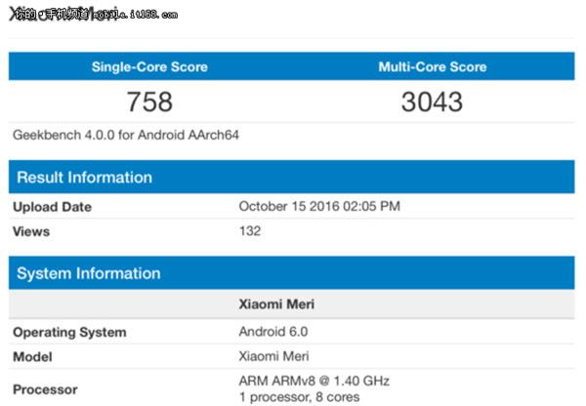Select ARM ARMv8 @ 1.40 GHz text
Image resolution: width=586 pixels, height=406 pixels.
point(314,381)
